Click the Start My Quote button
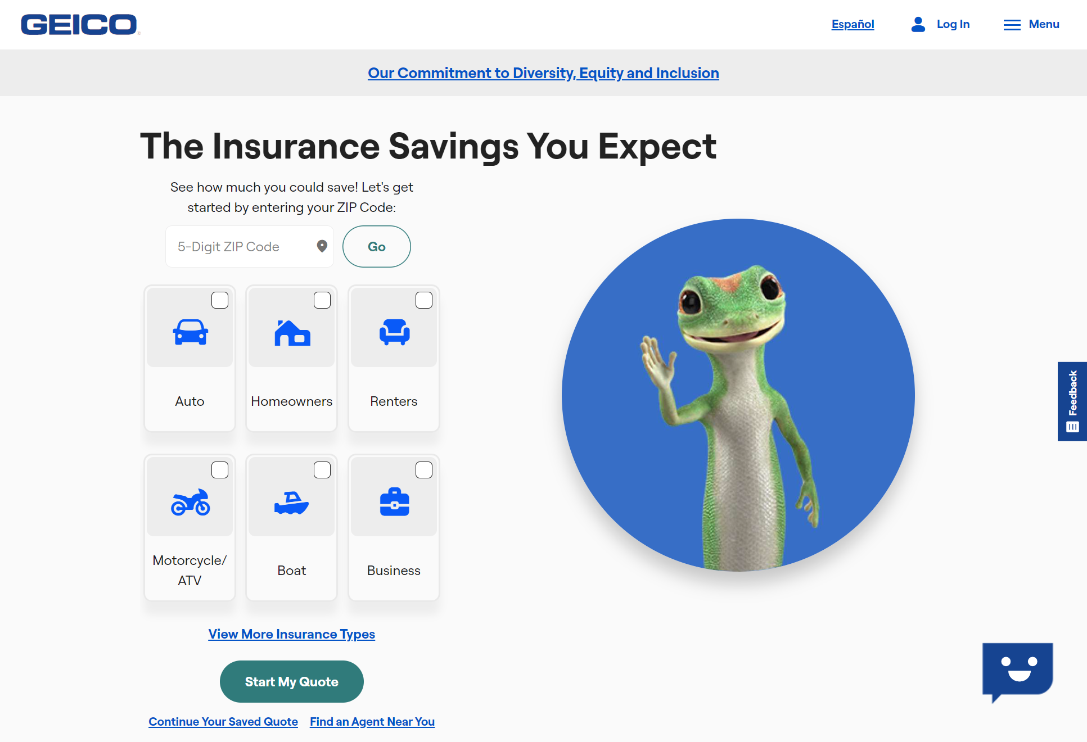 [x=292, y=682]
